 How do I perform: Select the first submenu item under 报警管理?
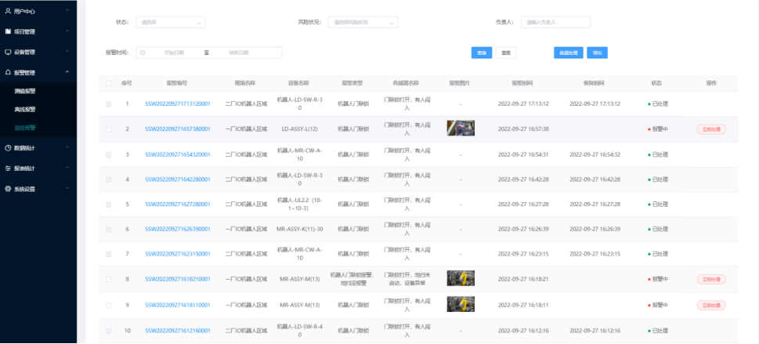(25, 91)
